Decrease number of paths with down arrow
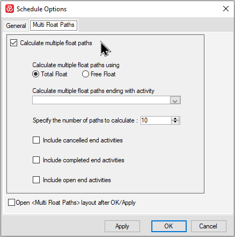The height and width of the screenshot is (237, 235). tap(175, 122)
